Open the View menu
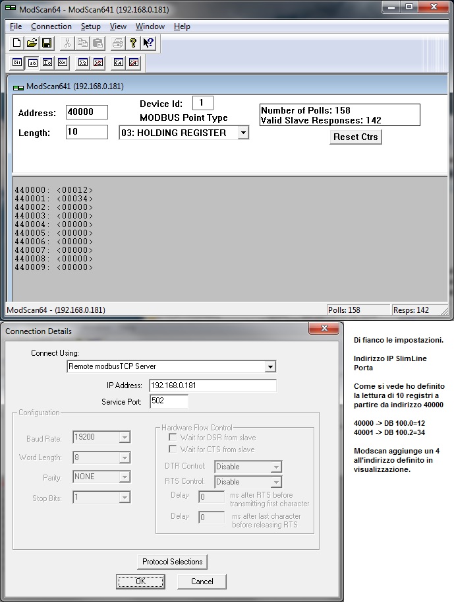 coord(118,26)
